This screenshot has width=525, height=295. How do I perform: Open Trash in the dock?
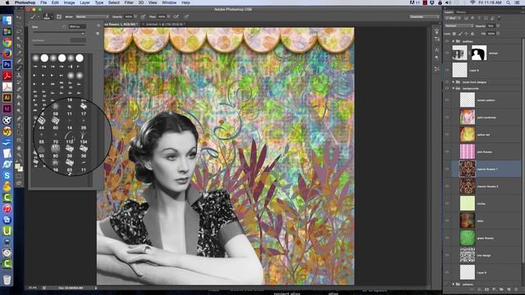[x=7, y=279]
